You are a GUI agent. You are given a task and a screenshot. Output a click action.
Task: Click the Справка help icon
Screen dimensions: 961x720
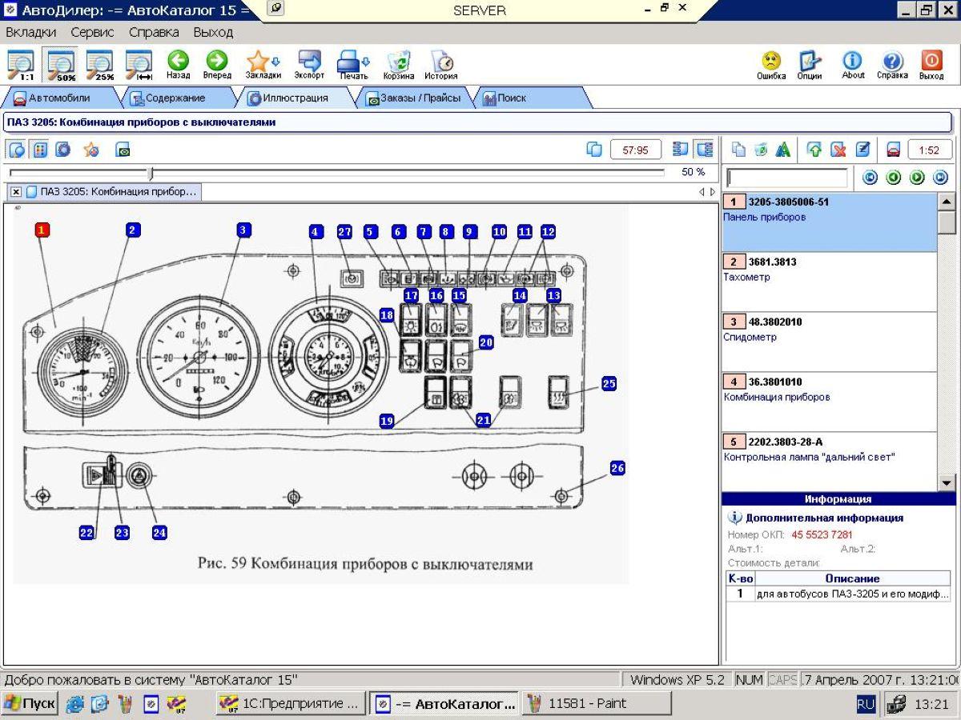[x=892, y=64]
